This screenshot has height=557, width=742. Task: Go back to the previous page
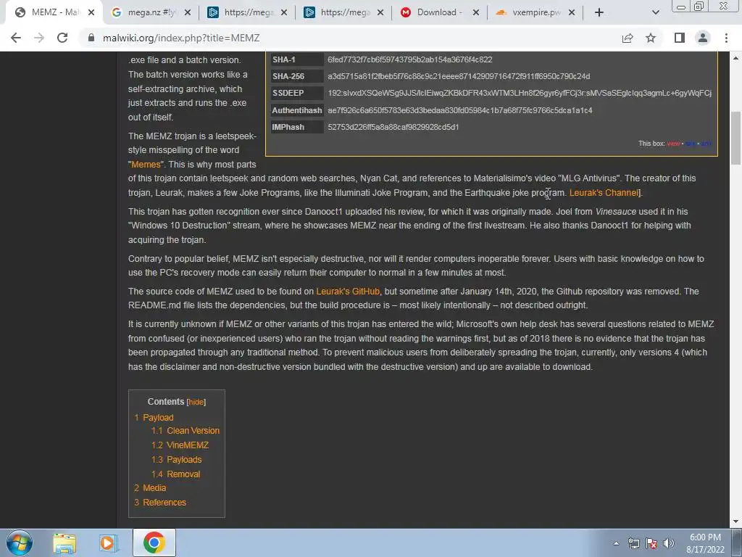[x=16, y=38]
